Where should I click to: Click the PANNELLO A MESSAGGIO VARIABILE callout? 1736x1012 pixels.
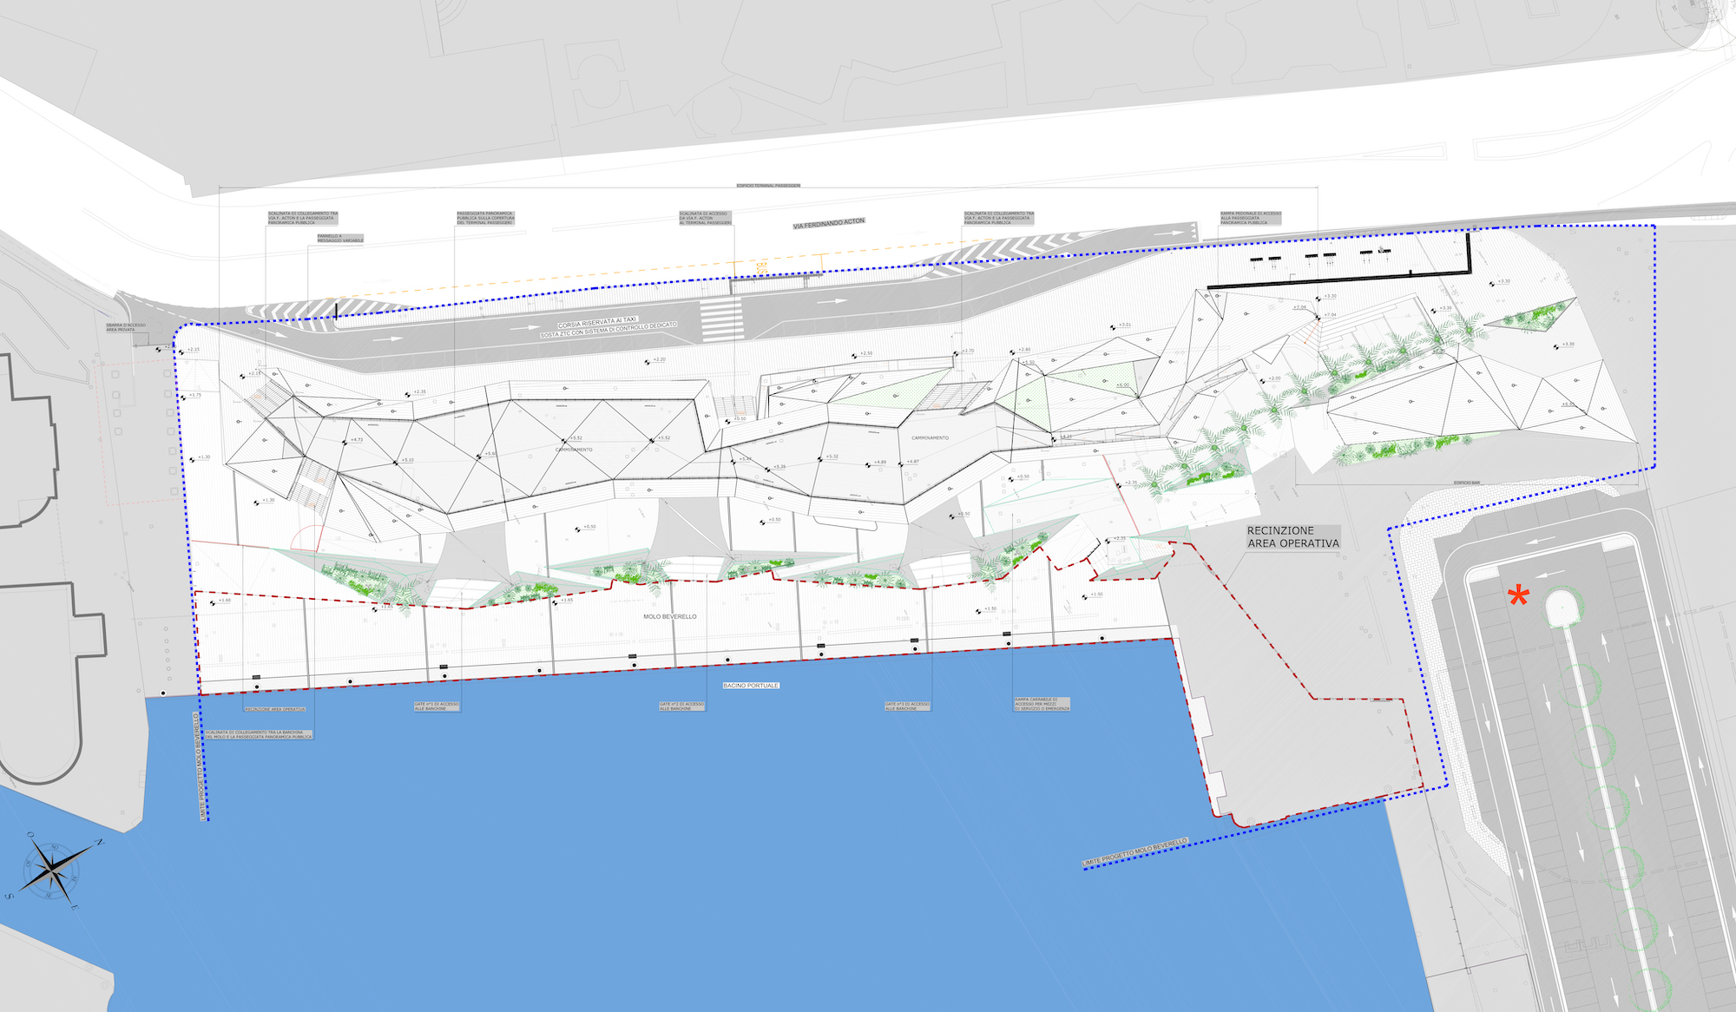[340, 239]
